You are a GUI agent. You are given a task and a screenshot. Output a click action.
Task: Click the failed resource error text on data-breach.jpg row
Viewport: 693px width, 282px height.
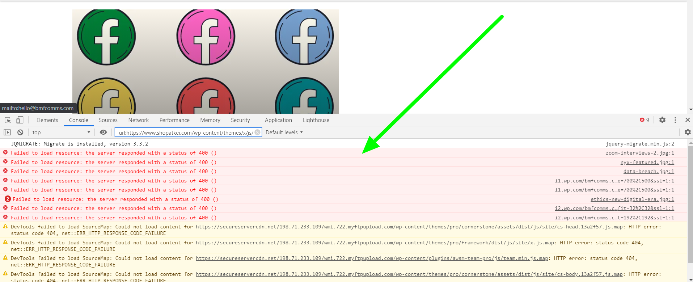point(114,171)
